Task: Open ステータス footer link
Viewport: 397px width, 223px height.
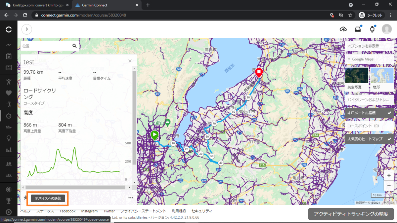Action: (x=45, y=211)
